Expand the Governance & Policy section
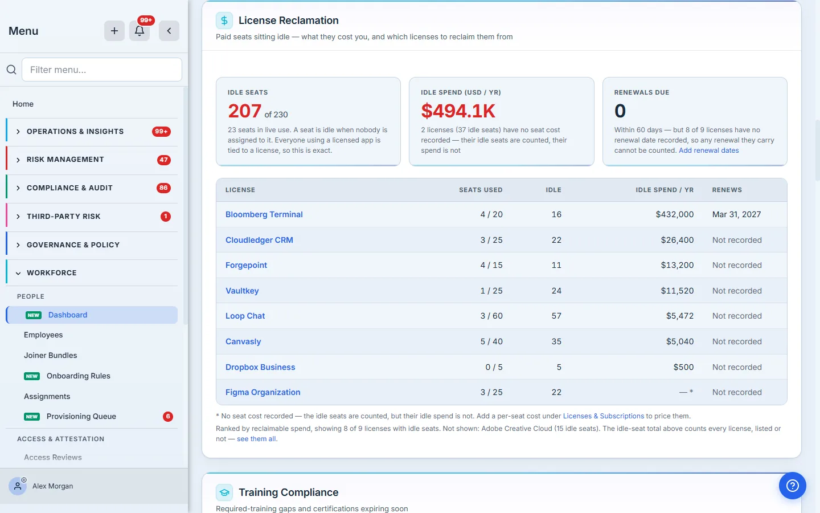Image resolution: width=820 pixels, height=513 pixels. pyautogui.click(x=92, y=245)
